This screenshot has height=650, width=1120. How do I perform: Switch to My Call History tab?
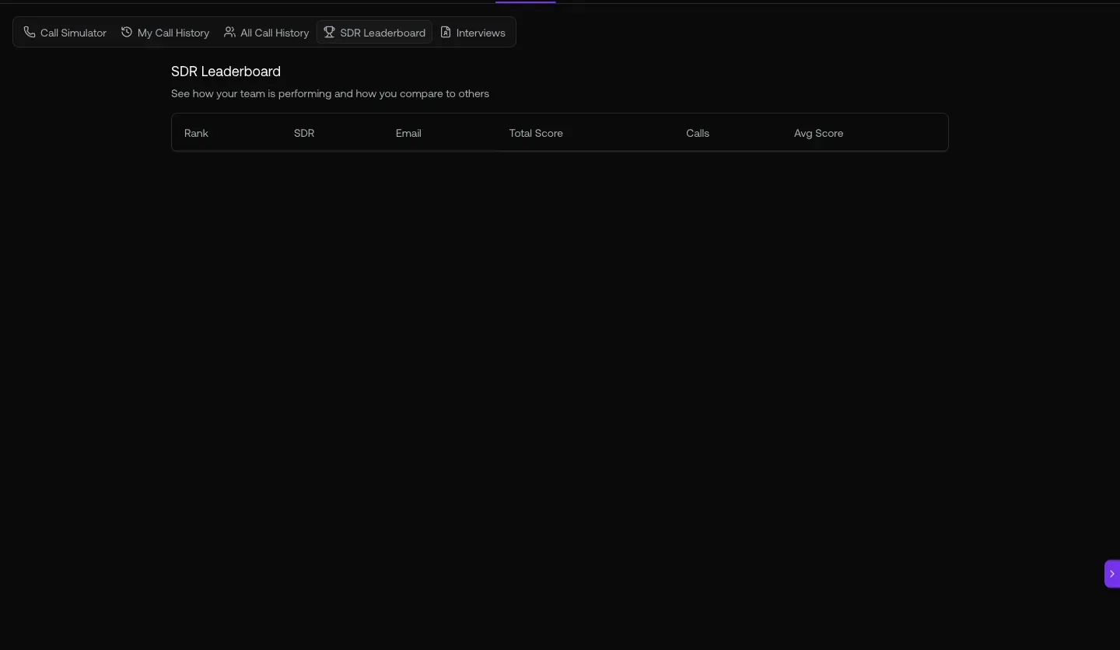165,33
